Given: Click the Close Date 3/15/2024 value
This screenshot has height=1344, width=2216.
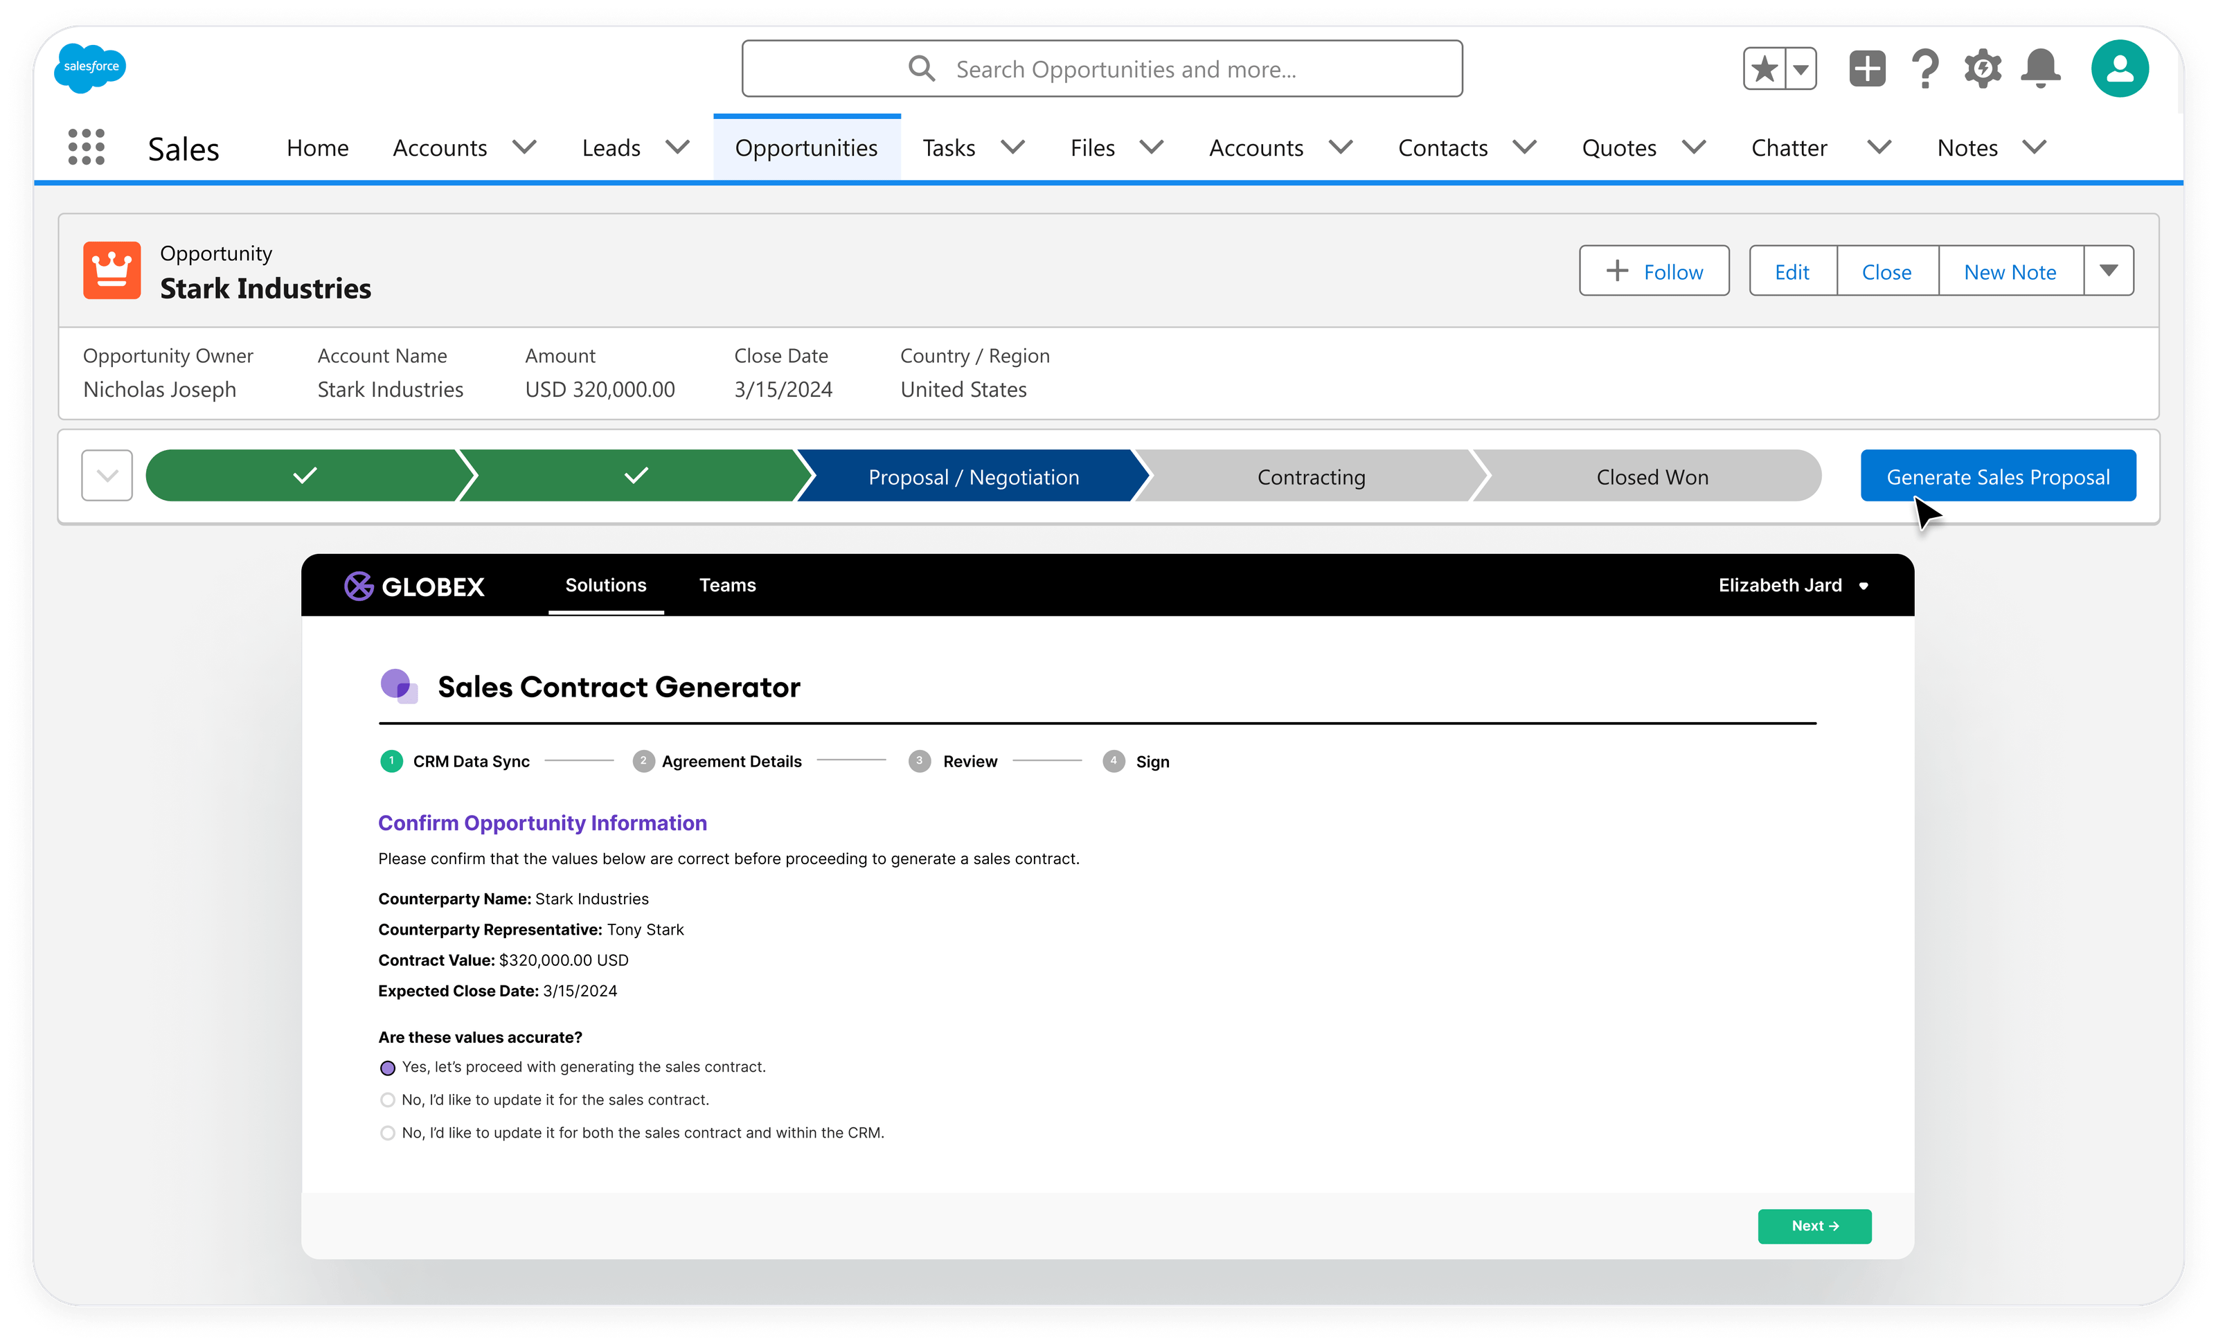Looking at the screenshot, I should click(783, 389).
